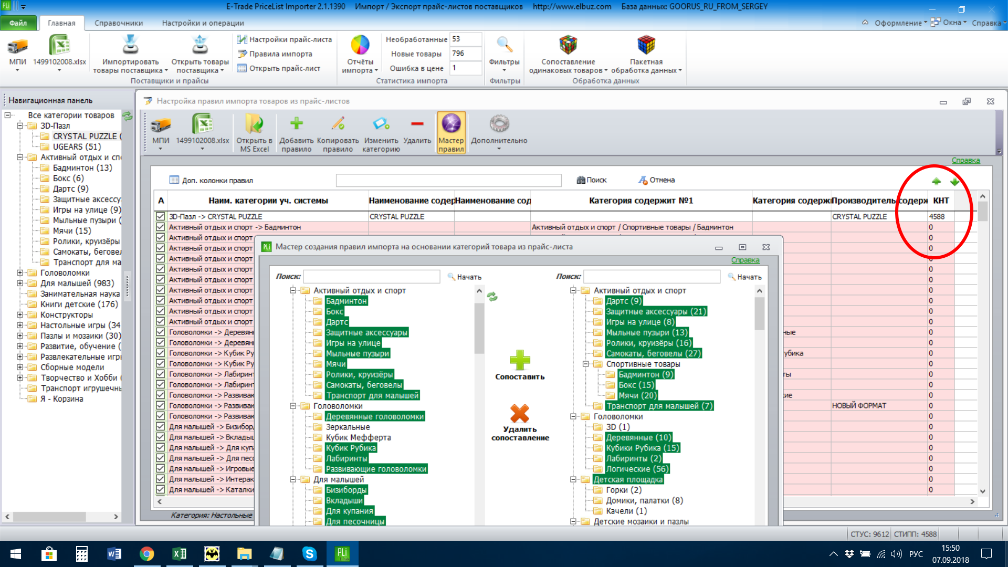Open Правила импорта
The image size is (1008, 567).
[275, 54]
